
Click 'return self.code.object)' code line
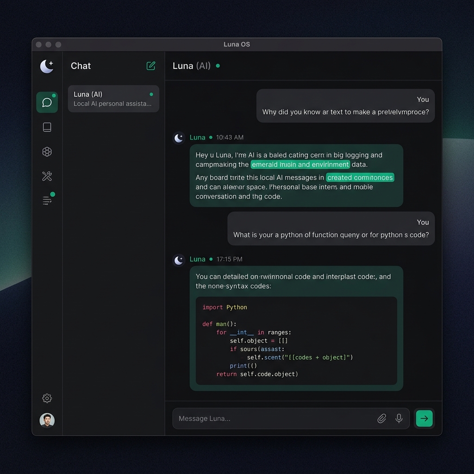257,374
